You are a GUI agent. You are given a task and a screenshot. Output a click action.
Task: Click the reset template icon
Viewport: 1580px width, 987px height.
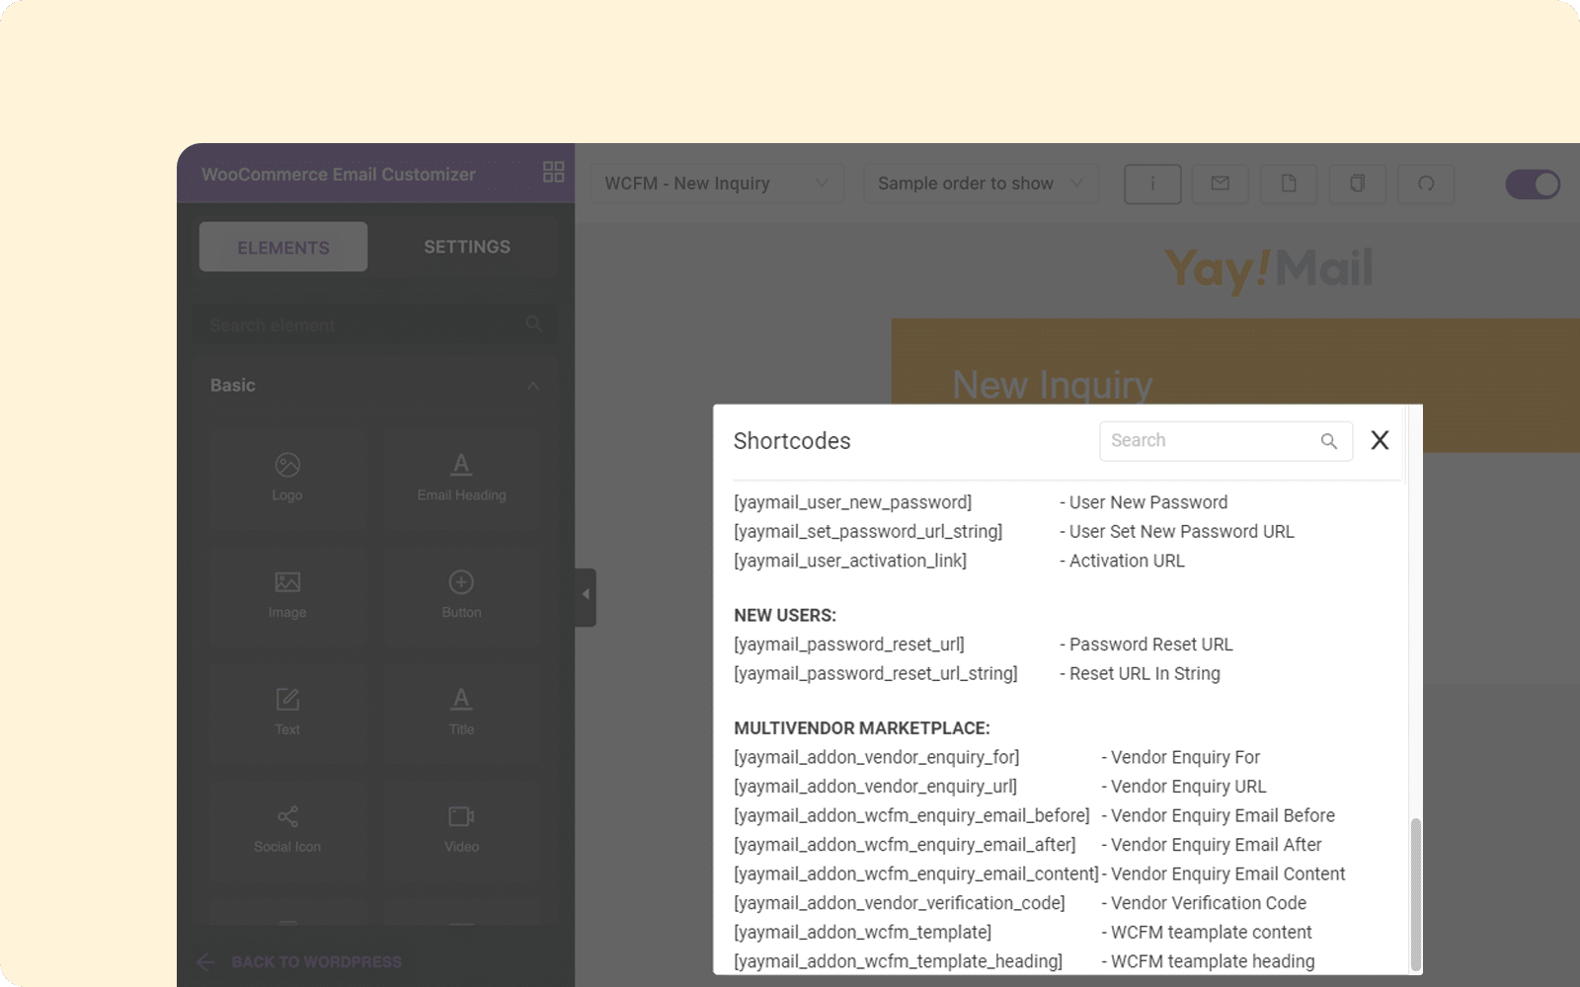pyautogui.click(x=1426, y=184)
